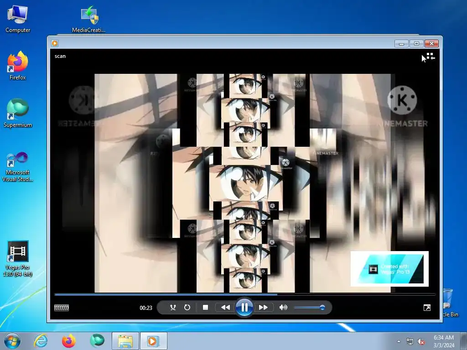Click the Windows Media Player title bar icon

(55, 43)
